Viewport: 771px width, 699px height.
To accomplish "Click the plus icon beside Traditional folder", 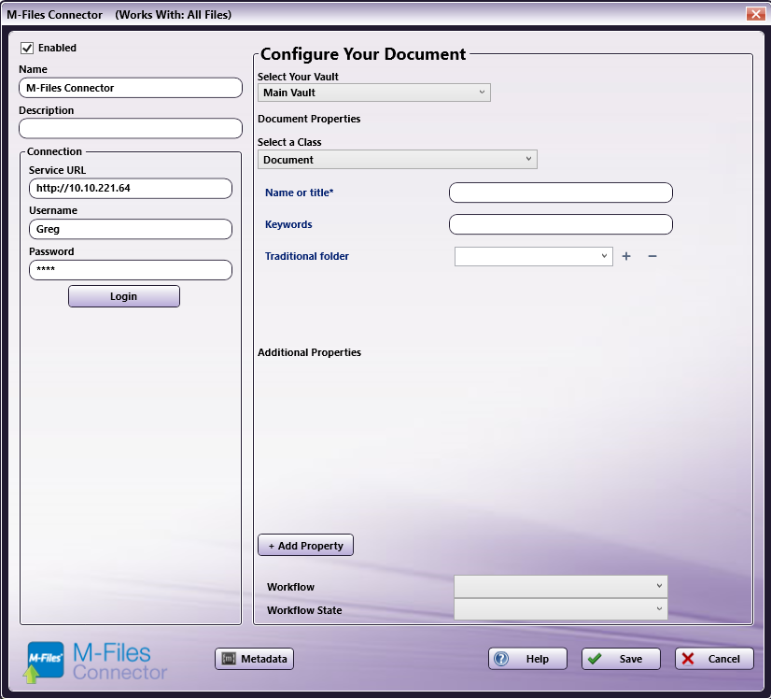I will click(626, 256).
